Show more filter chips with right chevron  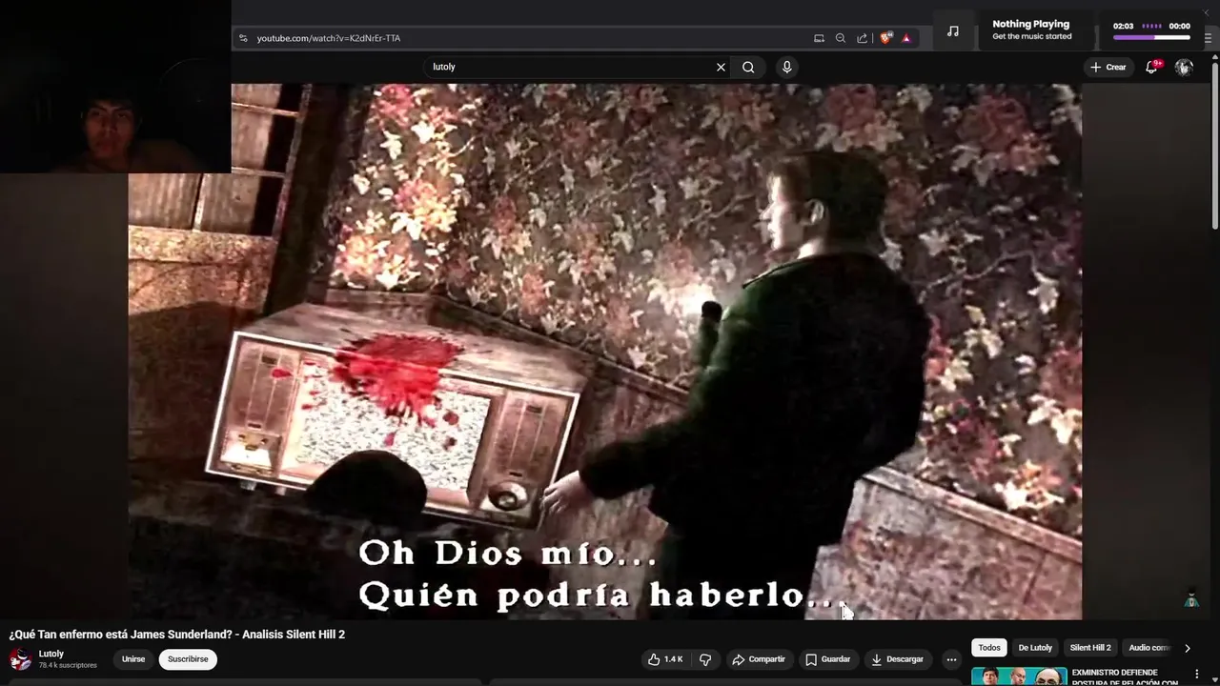pyautogui.click(x=1187, y=648)
